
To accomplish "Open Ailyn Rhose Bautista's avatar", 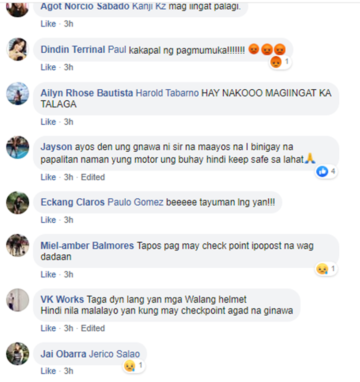I will (18, 94).
